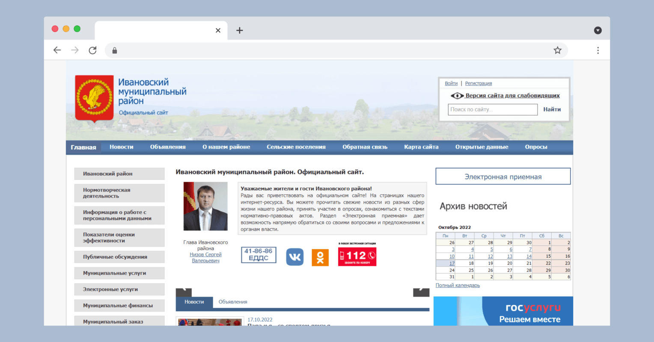This screenshot has height=342, width=654.
Task: Reload the page with the refresh icon
Action: click(92, 50)
